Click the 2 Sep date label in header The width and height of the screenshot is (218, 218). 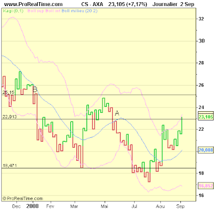tap(187, 4)
